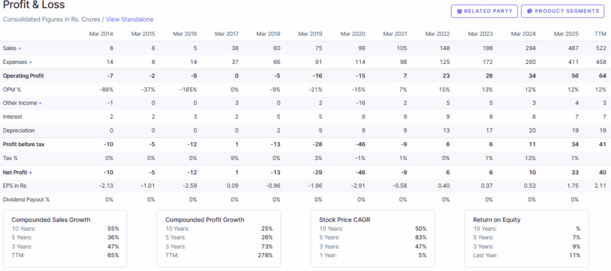Image resolution: width=611 pixels, height=271 pixels.
Task: Select the TTM column header
Action: [x=600, y=34]
